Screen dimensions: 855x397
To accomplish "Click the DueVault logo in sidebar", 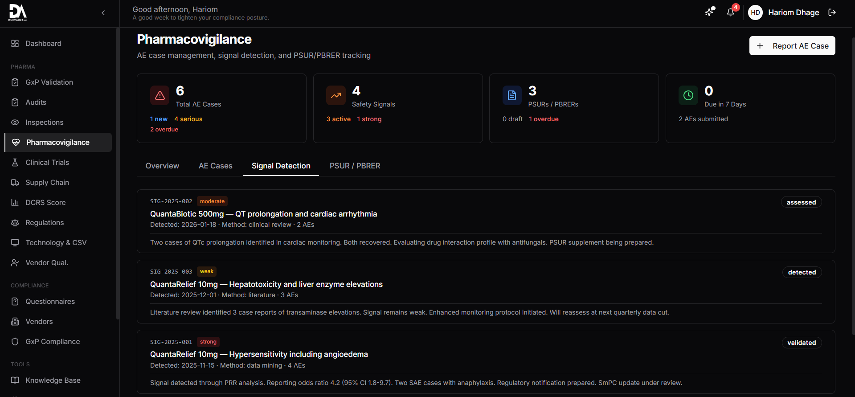I will pos(18,12).
